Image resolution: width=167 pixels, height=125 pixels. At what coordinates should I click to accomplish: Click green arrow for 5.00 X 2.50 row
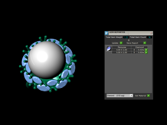click(x=146, y=52)
